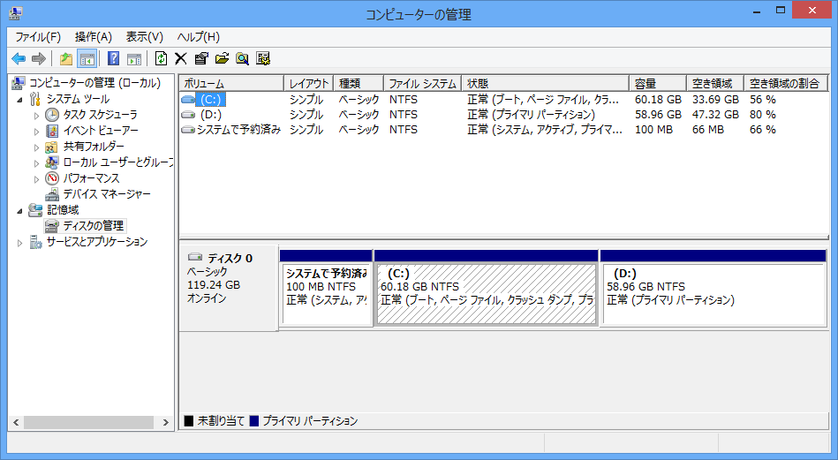This screenshot has height=460, width=838.
Task: Sort by the 空き領域の割合 column header
Action: (786, 83)
